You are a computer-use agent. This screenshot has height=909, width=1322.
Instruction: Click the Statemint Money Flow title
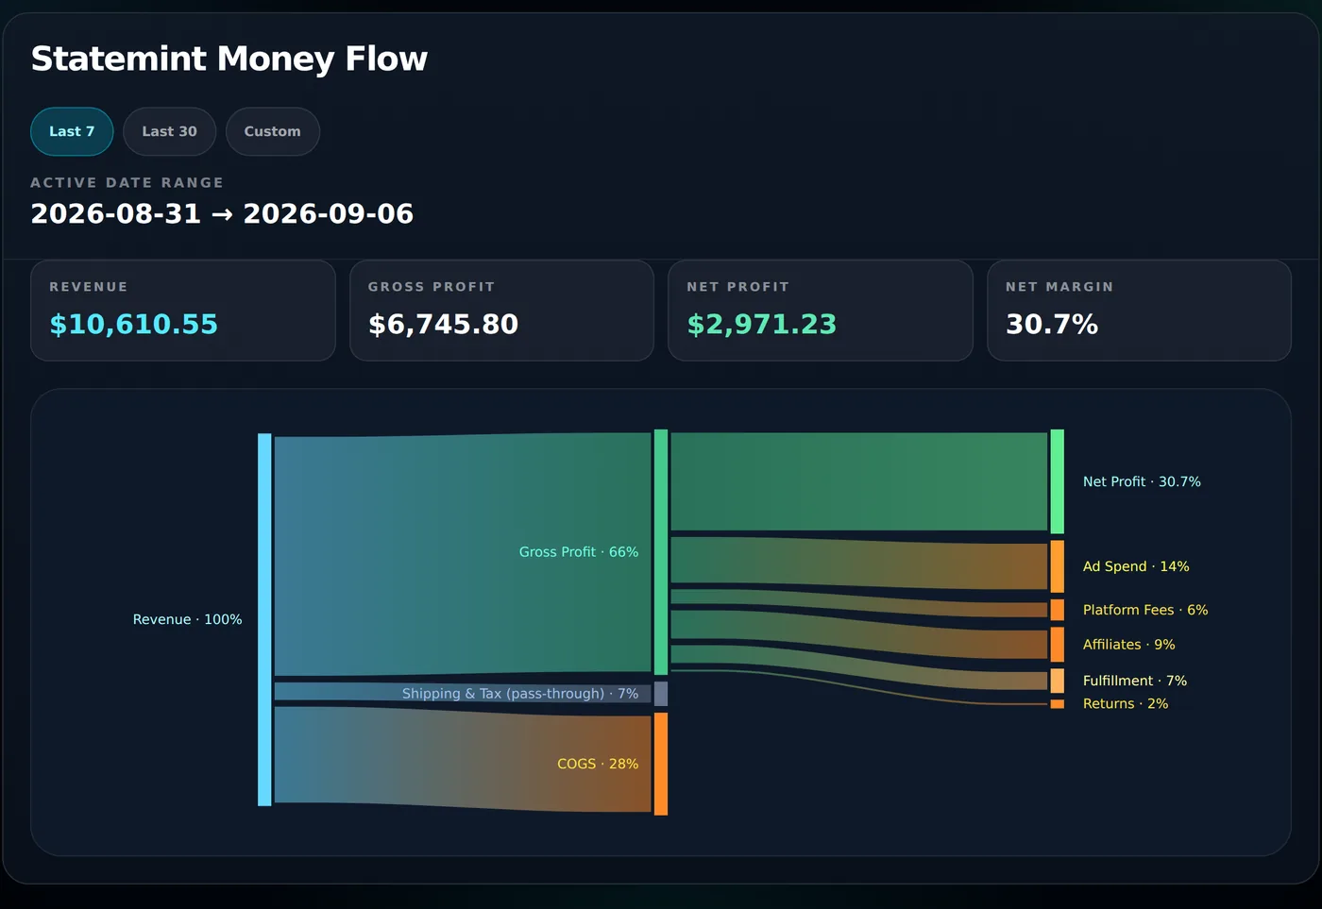pyautogui.click(x=229, y=59)
